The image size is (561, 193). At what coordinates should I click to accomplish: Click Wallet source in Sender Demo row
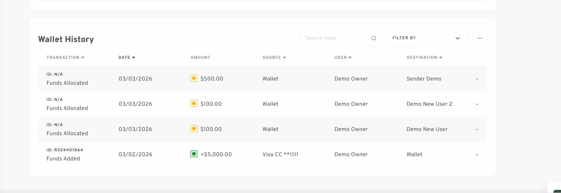(x=270, y=79)
